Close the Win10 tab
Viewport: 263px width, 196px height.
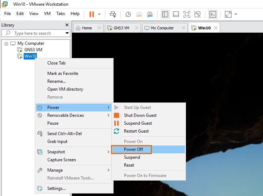click(216, 28)
